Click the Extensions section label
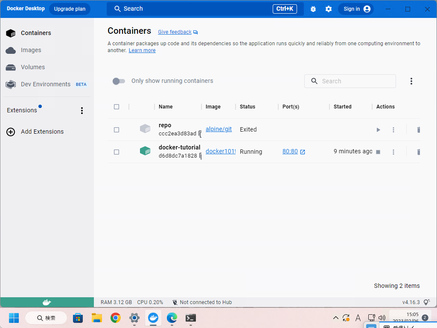The width and height of the screenshot is (437, 328). pos(22,111)
